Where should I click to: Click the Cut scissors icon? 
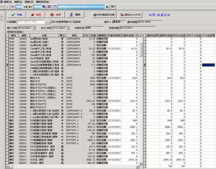pyautogui.click(x=8, y=7)
